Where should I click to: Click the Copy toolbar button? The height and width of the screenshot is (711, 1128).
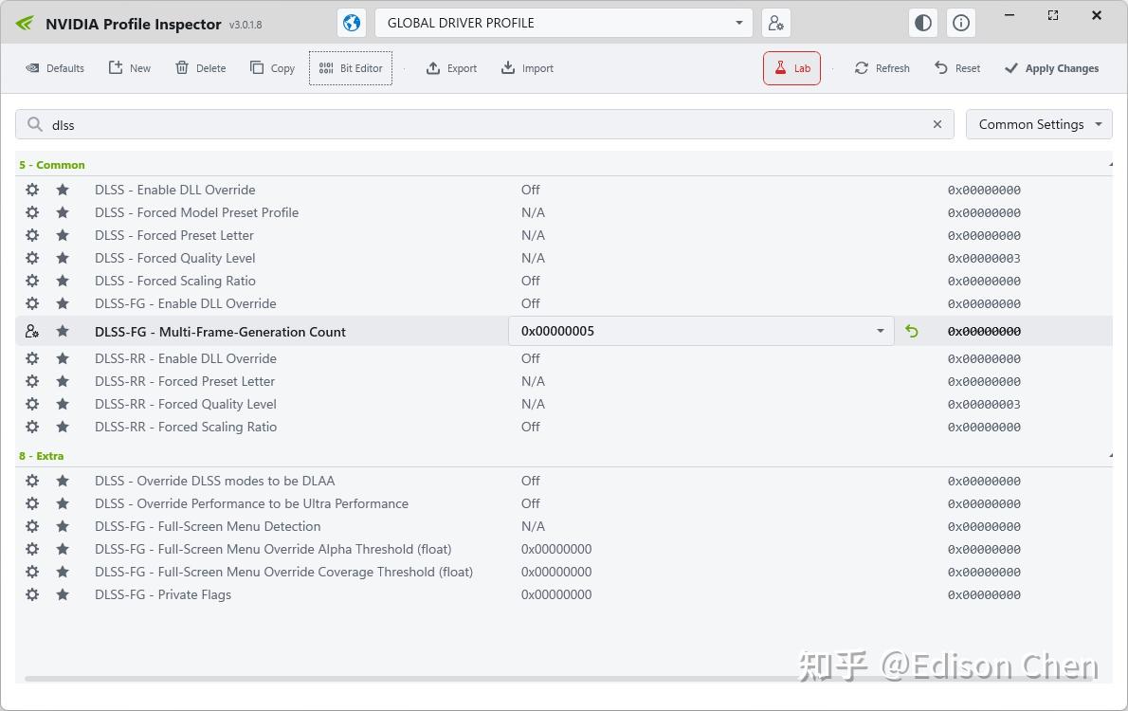click(273, 68)
